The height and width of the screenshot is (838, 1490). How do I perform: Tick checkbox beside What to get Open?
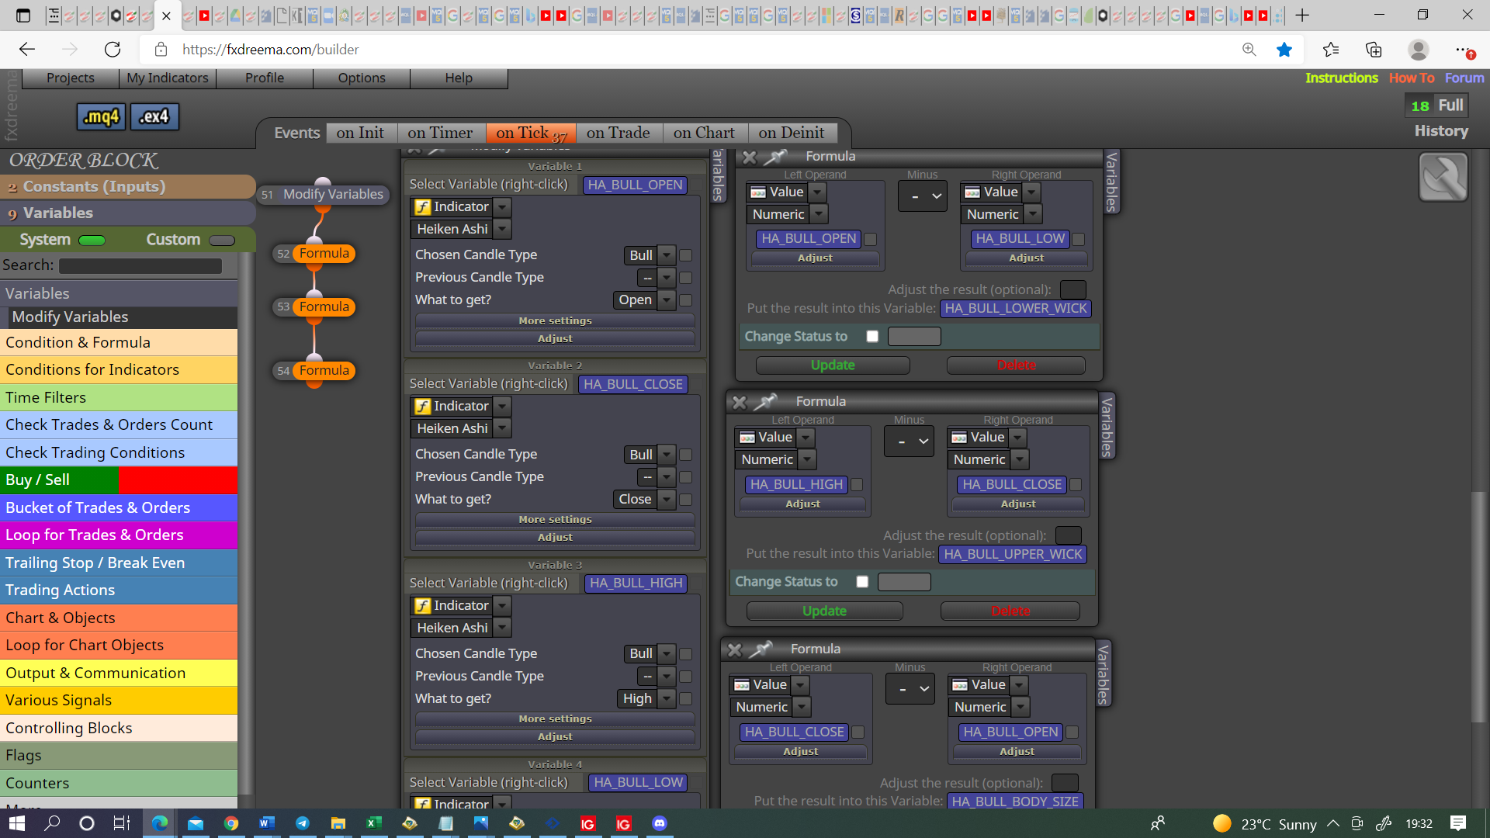pos(686,300)
